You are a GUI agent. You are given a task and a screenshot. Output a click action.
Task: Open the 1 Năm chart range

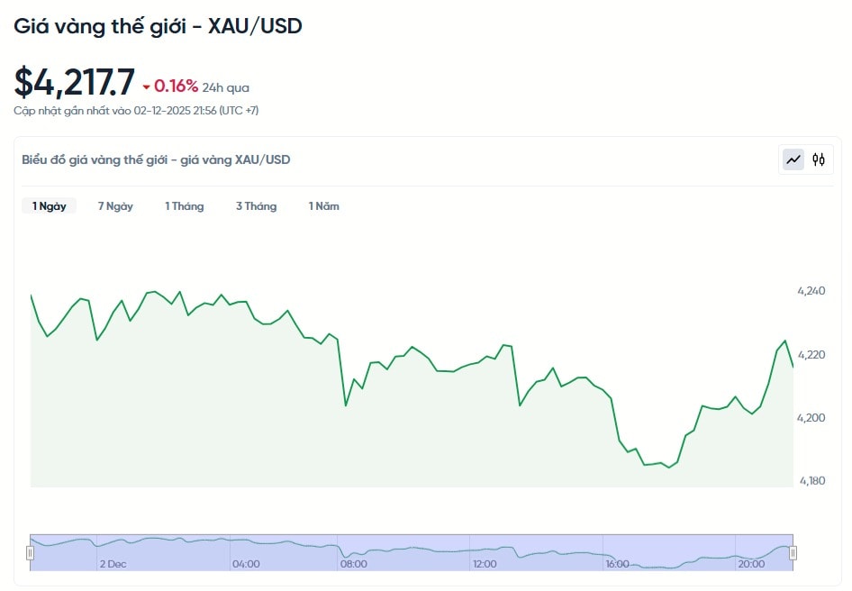[x=323, y=206]
